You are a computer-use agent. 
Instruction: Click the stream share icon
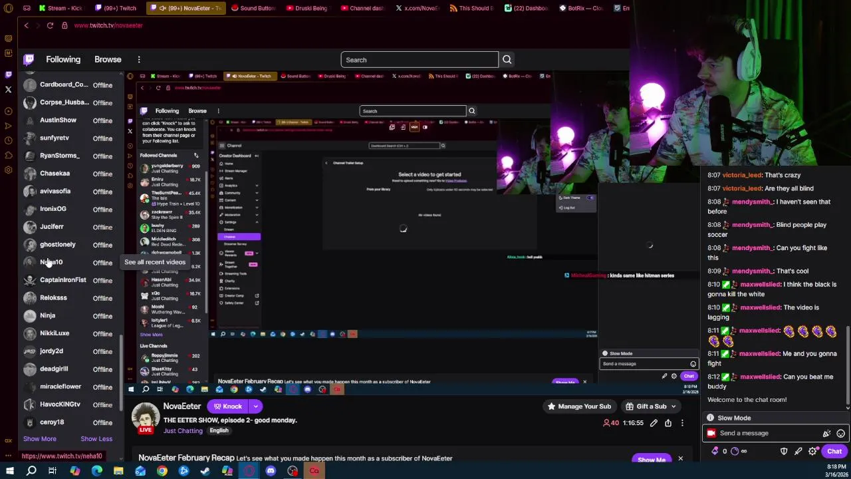(x=668, y=423)
